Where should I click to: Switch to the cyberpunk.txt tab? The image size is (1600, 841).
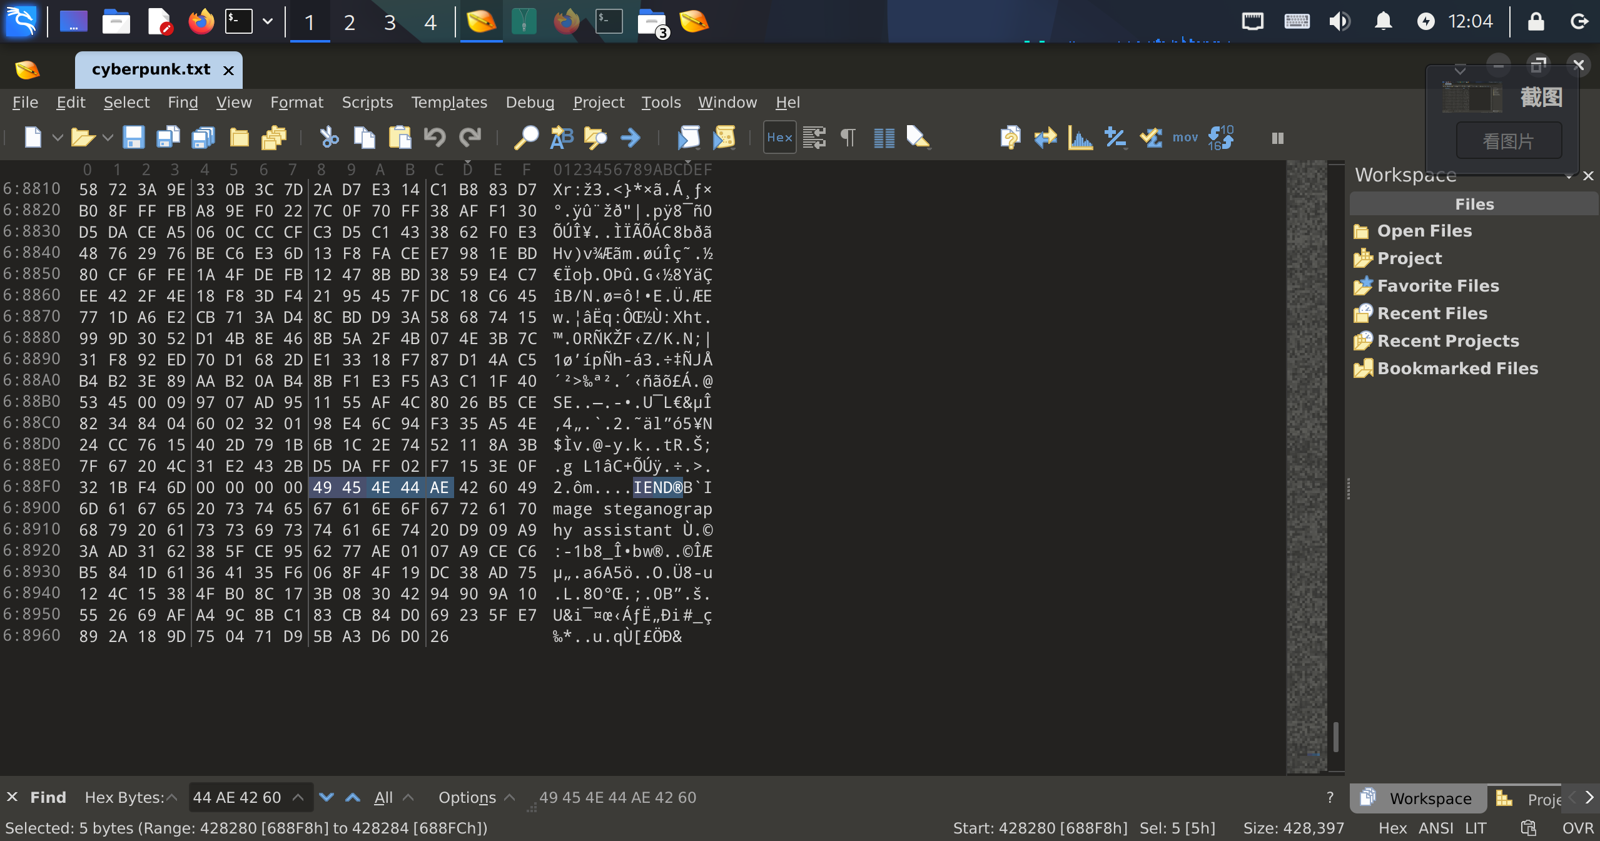click(x=151, y=69)
